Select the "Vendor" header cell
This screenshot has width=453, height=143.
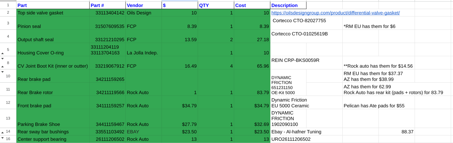[x=144, y=5]
